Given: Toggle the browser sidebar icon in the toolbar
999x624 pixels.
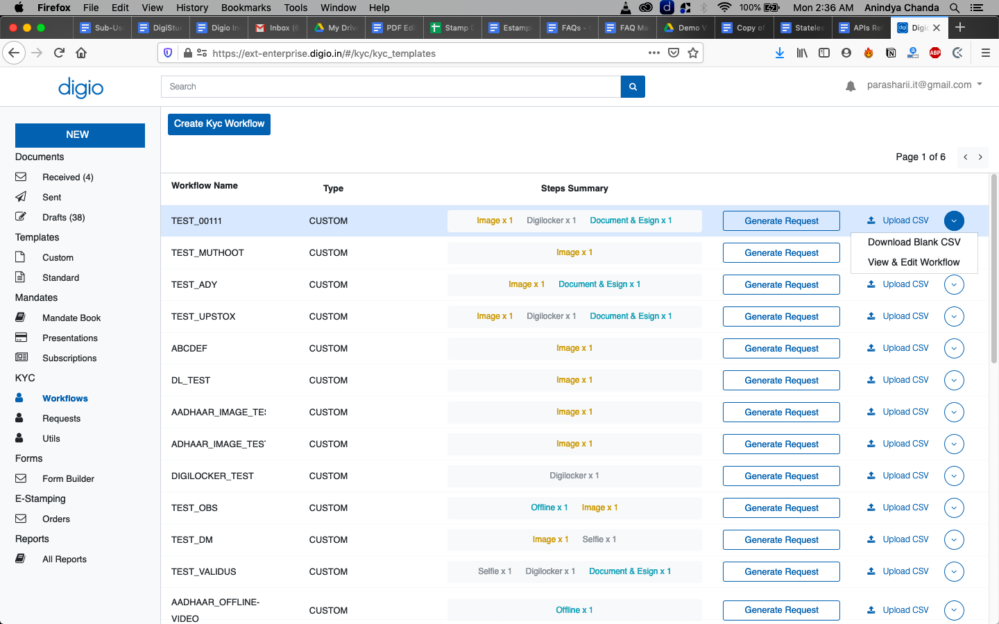Looking at the screenshot, I should 824,53.
